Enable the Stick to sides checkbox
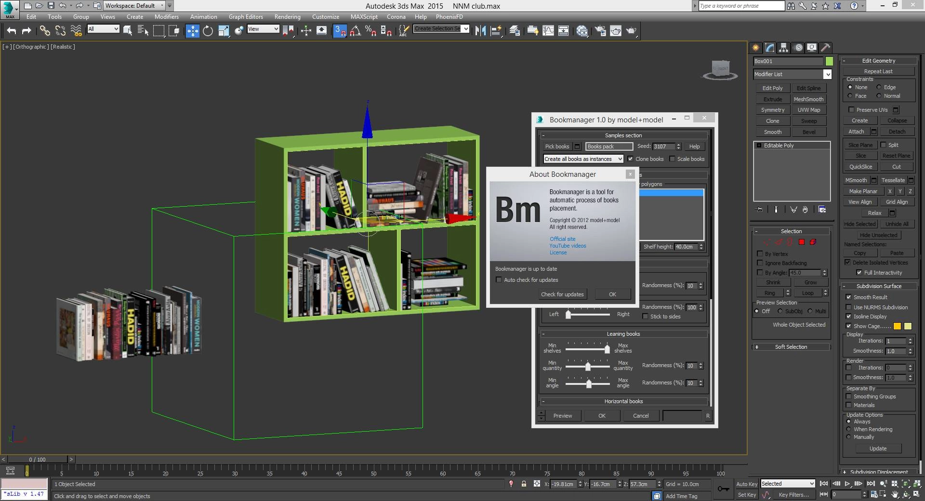 pos(645,316)
